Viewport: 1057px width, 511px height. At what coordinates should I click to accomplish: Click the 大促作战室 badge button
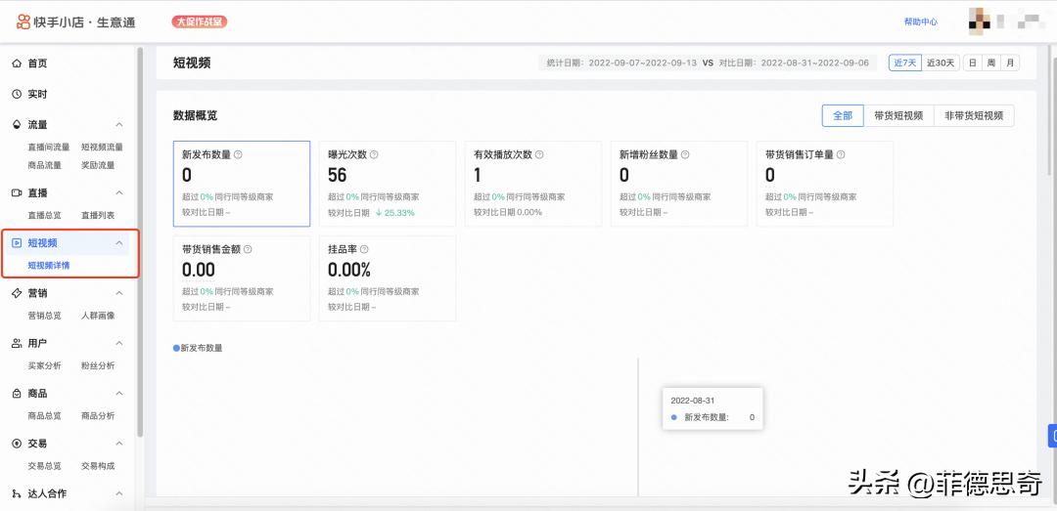click(x=199, y=22)
